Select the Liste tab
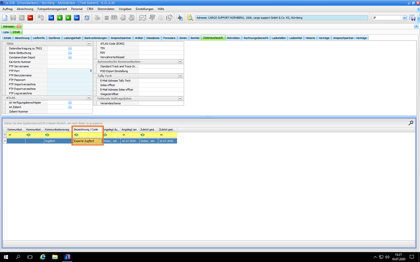 coord(6,32)
